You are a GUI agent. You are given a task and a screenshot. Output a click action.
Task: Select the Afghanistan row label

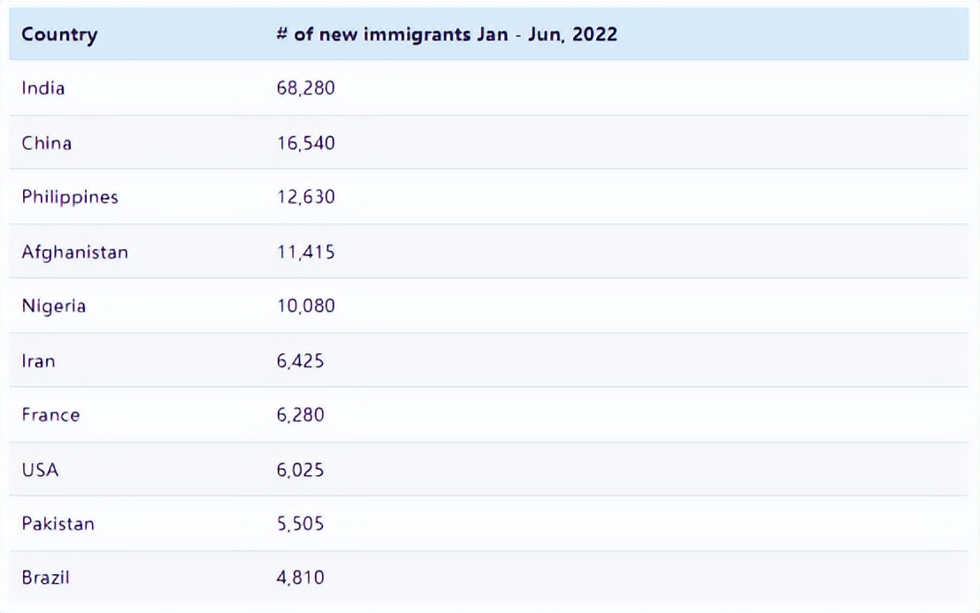click(x=75, y=252)
